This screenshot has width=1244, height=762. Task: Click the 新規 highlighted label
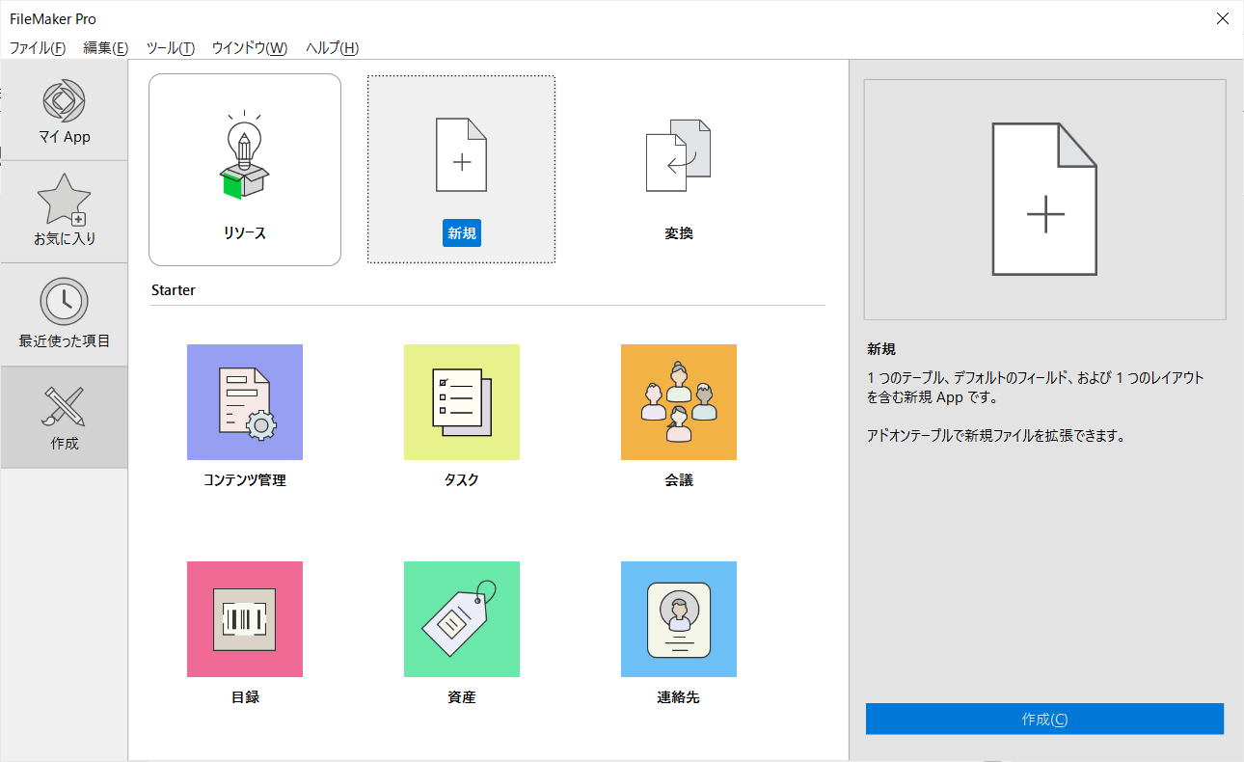pos(462,232)
